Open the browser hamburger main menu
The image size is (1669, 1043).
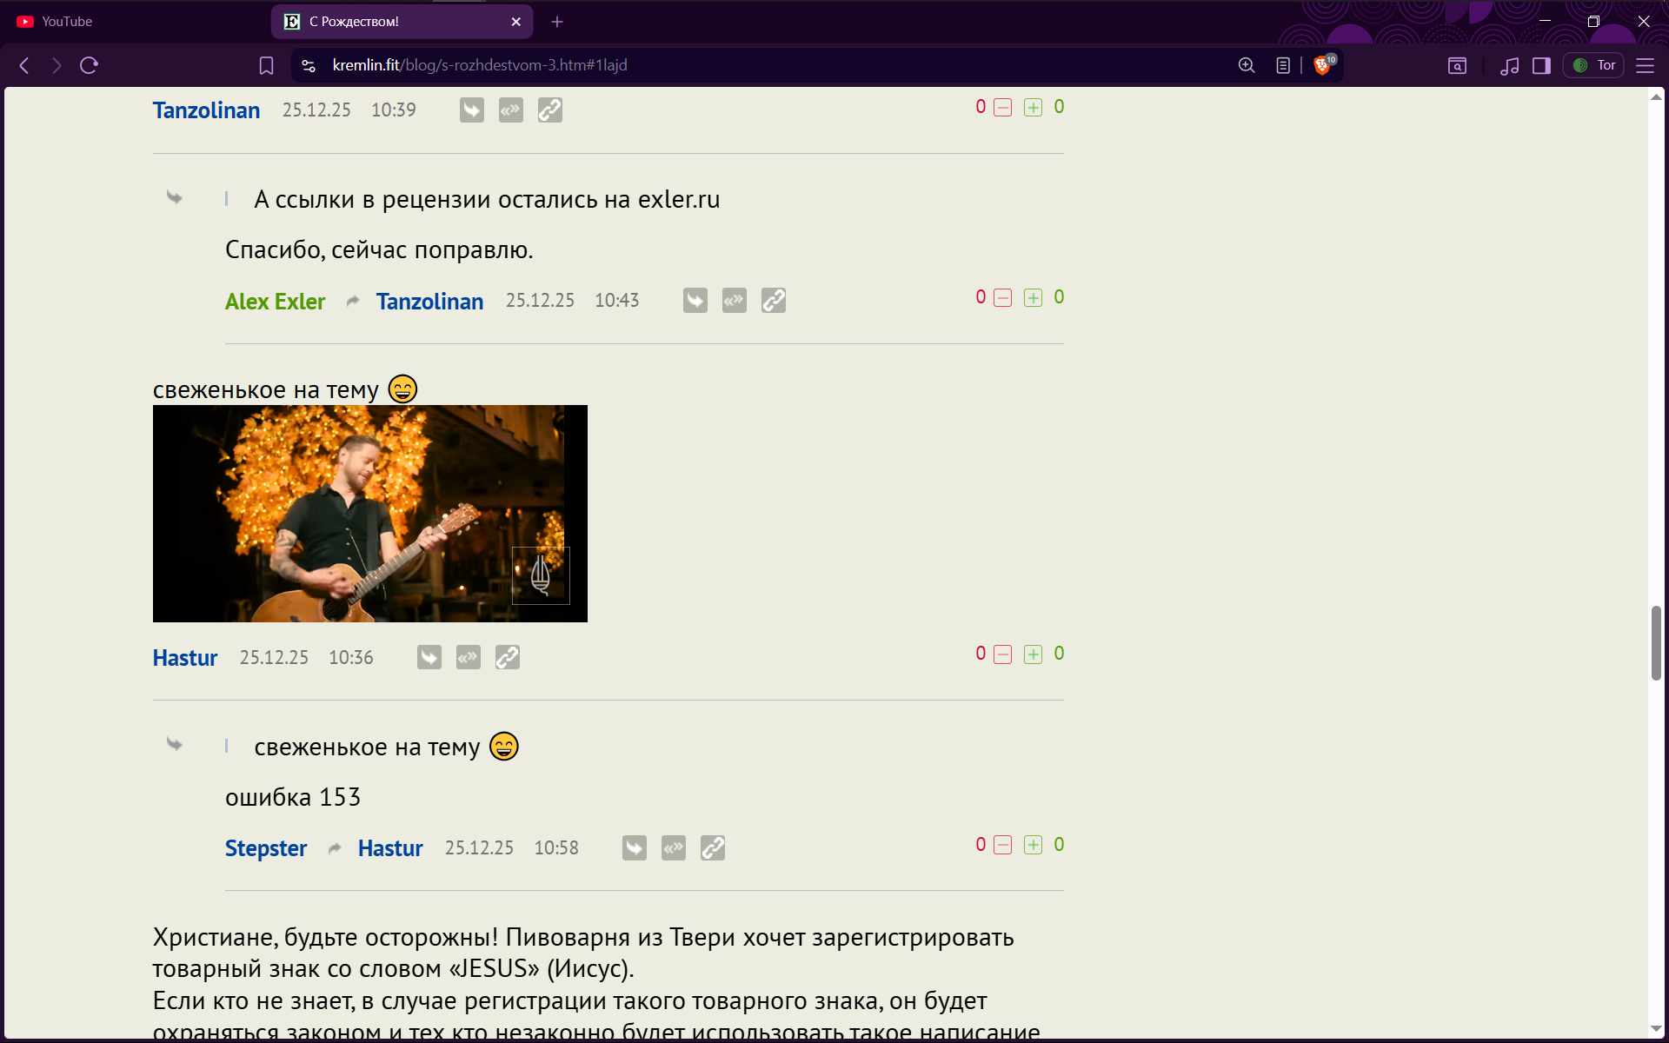[x=1645, y=66]
